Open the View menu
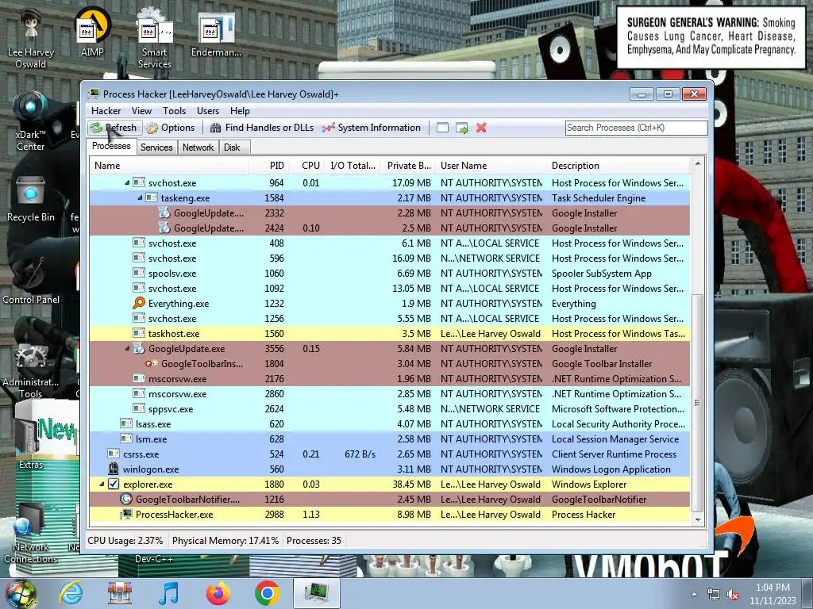Screen dimensions: 813x609 141,111
